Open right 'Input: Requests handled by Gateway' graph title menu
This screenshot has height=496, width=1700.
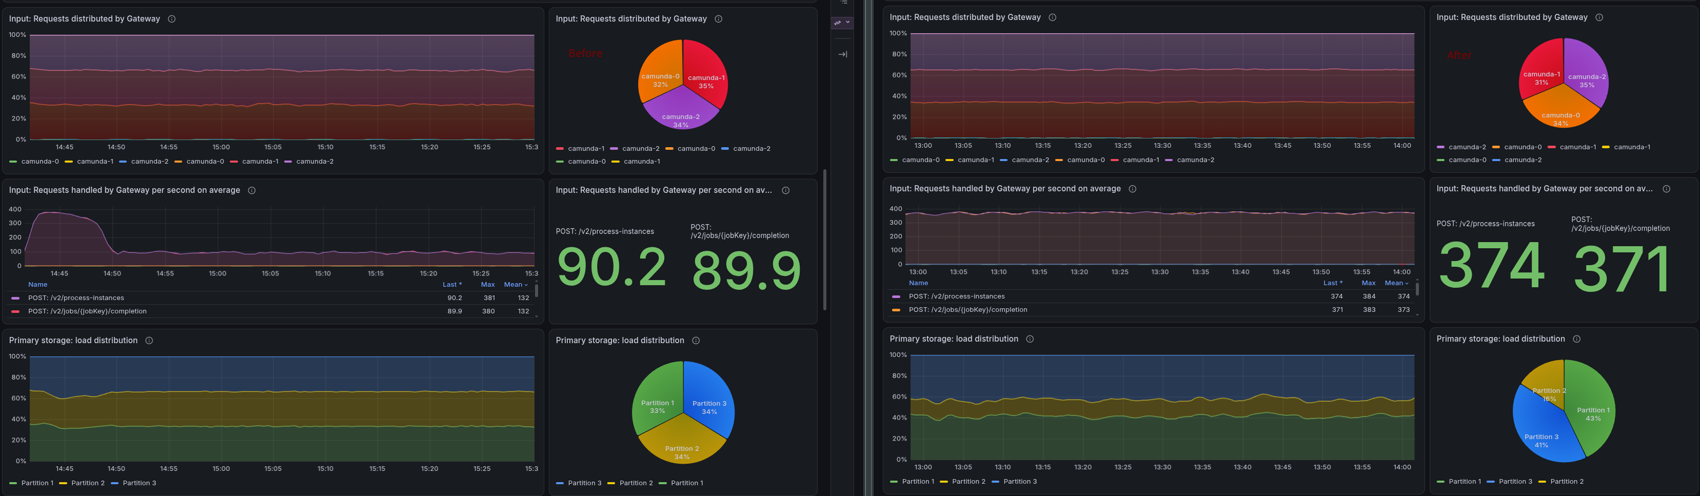click(x=1005, y=189)
